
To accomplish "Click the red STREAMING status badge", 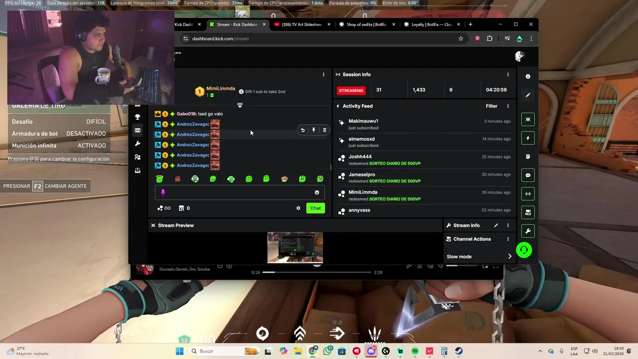I will (x=351, y=90).
